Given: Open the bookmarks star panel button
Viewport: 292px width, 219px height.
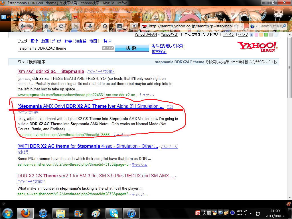Looking at the screenshot, I should tap(119, 26).
